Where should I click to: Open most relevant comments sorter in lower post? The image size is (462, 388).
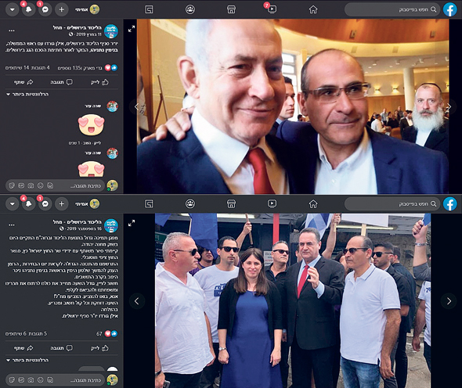coord(27,360)
